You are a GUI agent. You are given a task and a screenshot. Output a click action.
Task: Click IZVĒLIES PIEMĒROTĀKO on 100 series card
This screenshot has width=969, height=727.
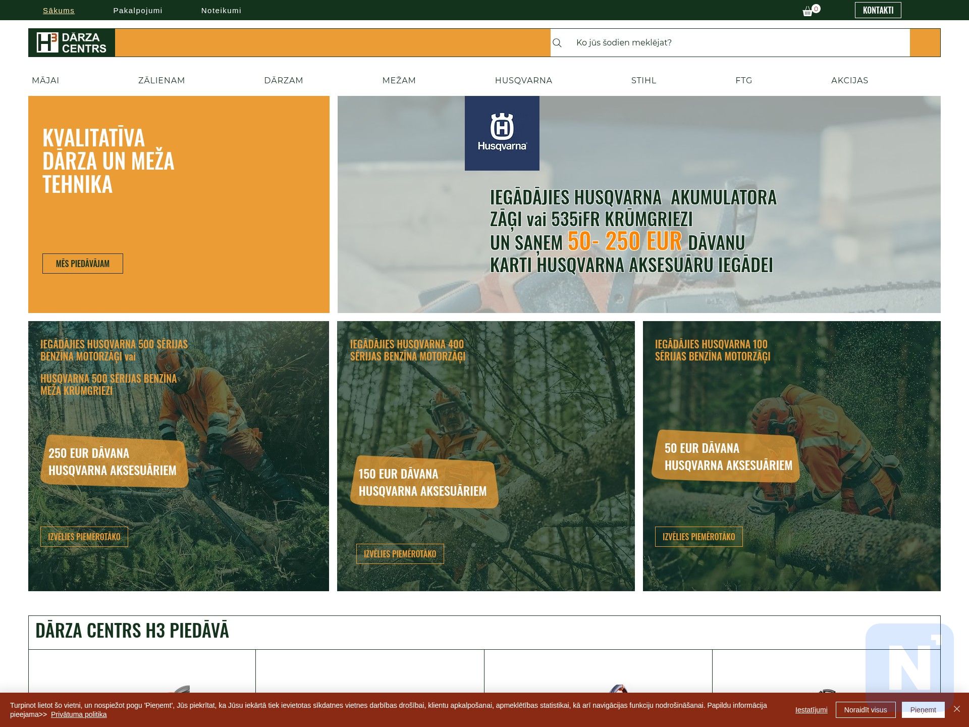(x=698, y=537)
